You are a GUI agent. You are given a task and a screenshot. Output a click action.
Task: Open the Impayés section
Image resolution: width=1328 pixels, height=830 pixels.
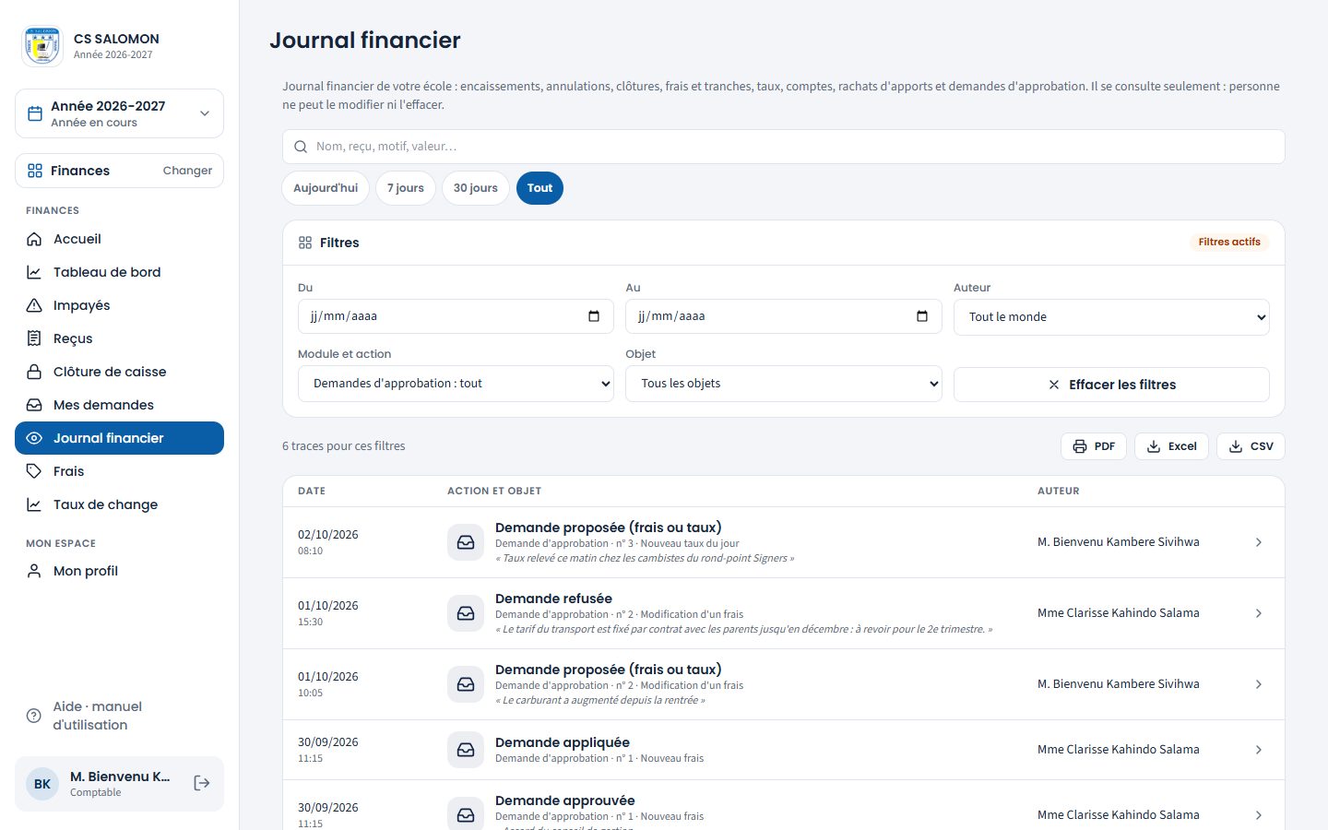[119, 305]
